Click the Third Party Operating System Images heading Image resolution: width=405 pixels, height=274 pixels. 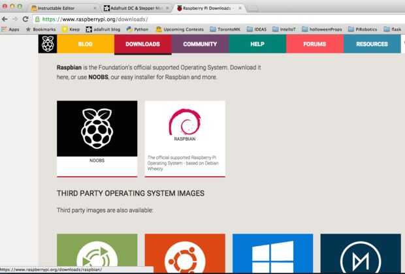tap(131, 193)
